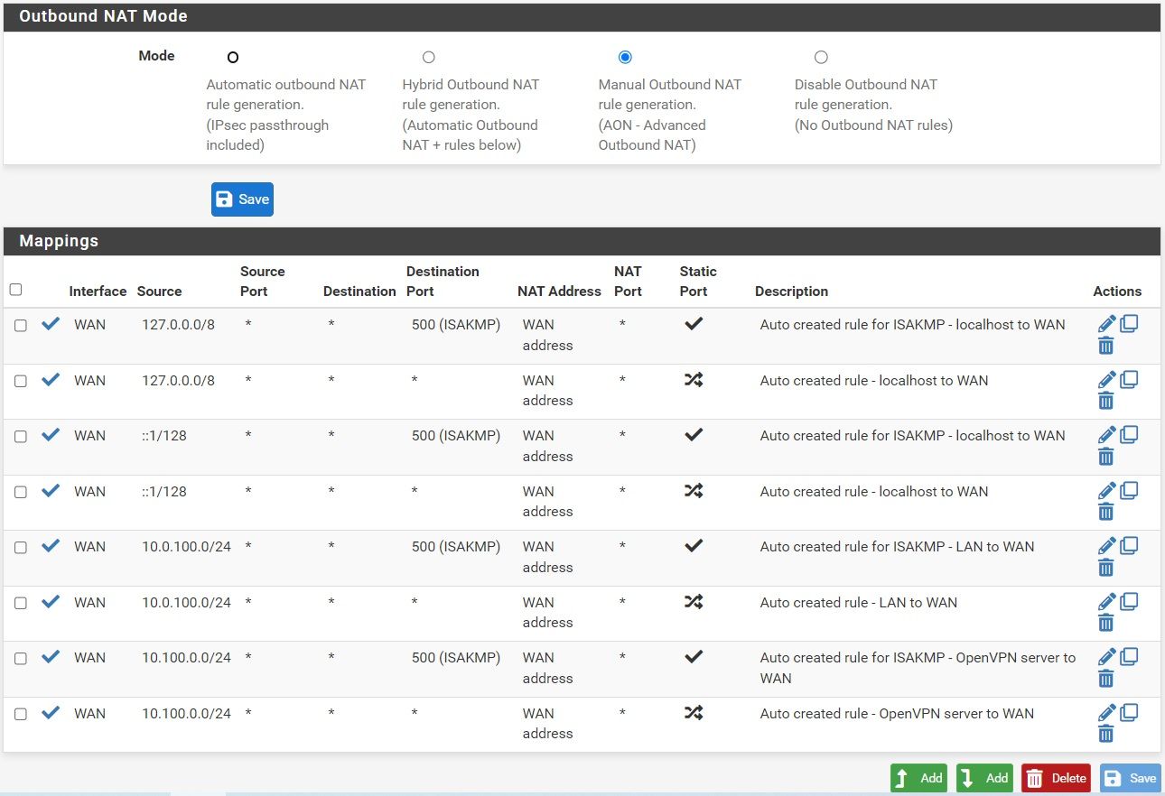Viewport: 1165px width, 796px height.
Task: Toggle enabled checkmark on OpenVPN server to WAN rule
Action: tap(51, 712)
